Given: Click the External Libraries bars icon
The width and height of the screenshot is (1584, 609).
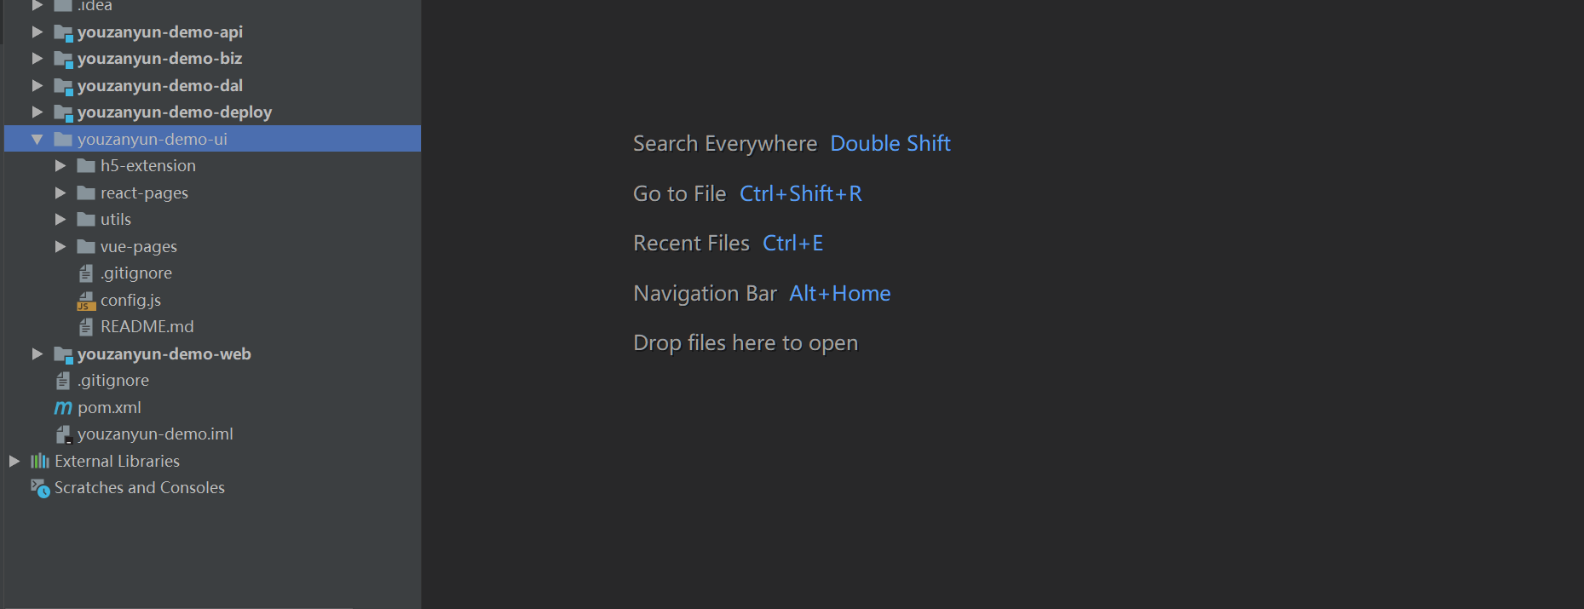Looking at the screenshot, I should [40, 461].
